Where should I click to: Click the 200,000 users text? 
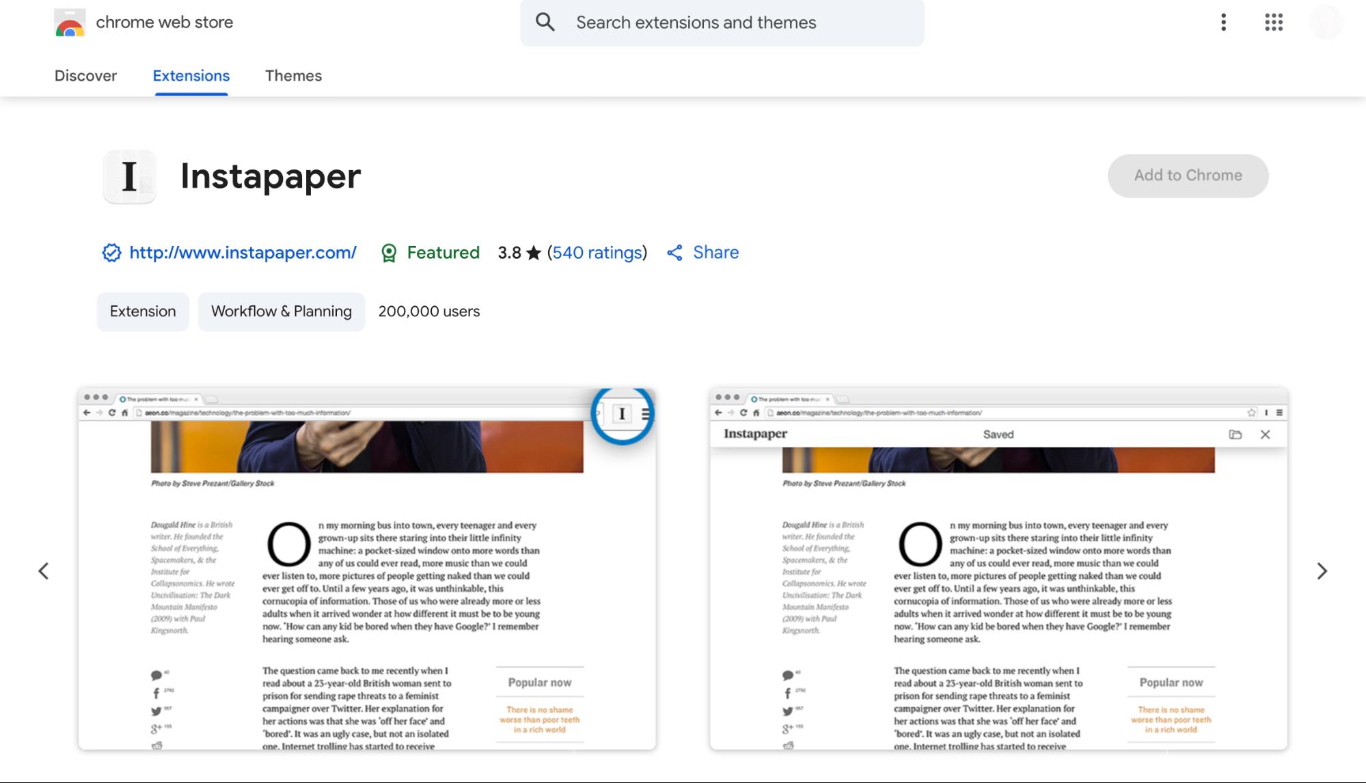429,312
